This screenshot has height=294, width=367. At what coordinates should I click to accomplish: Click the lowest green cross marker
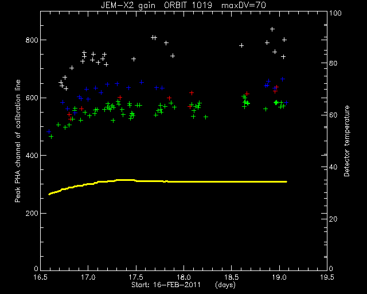51,137
